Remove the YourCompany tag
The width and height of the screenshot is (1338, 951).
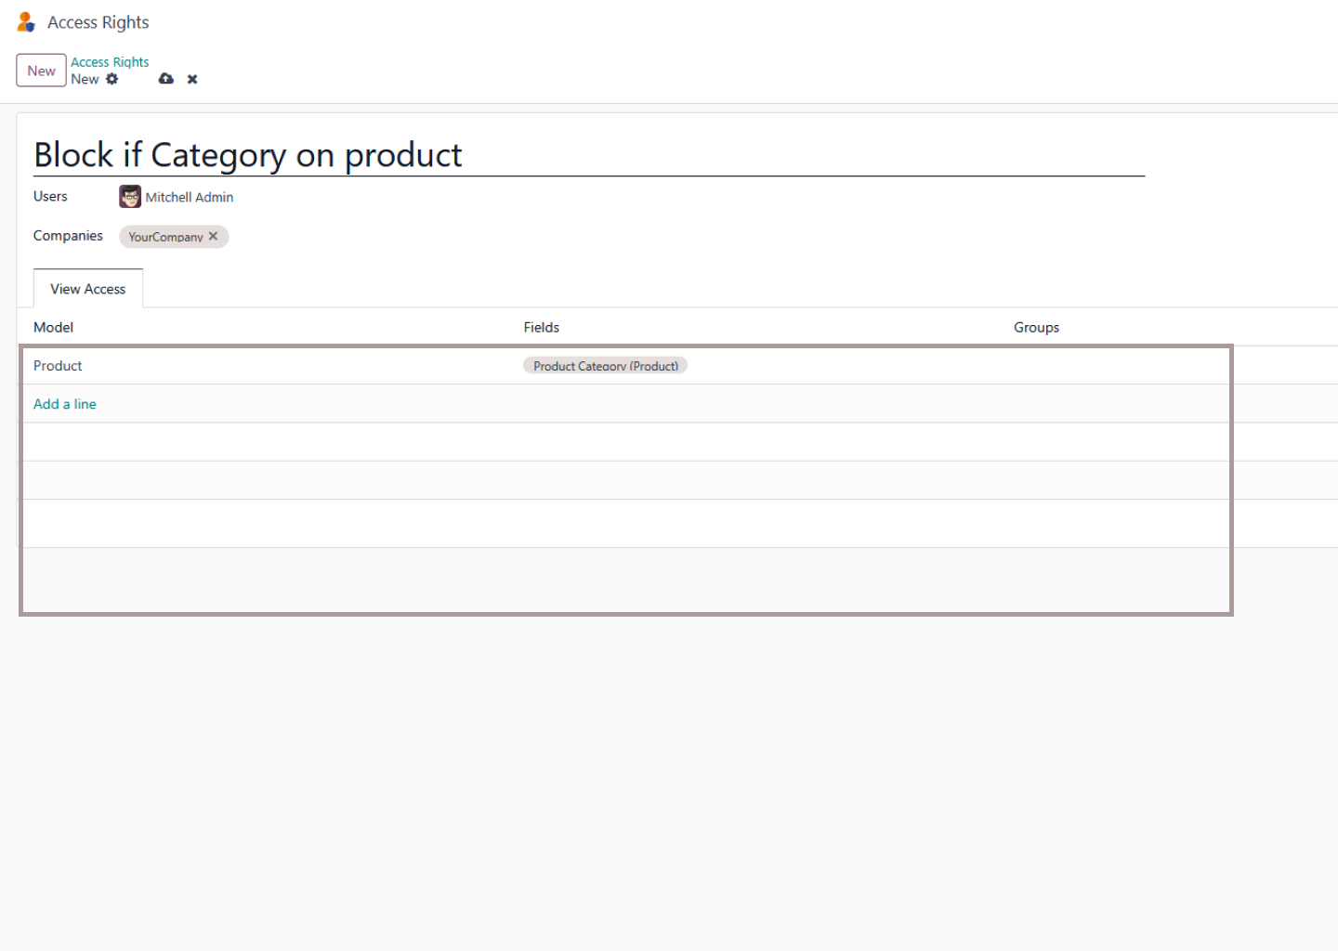pos(214,236)
